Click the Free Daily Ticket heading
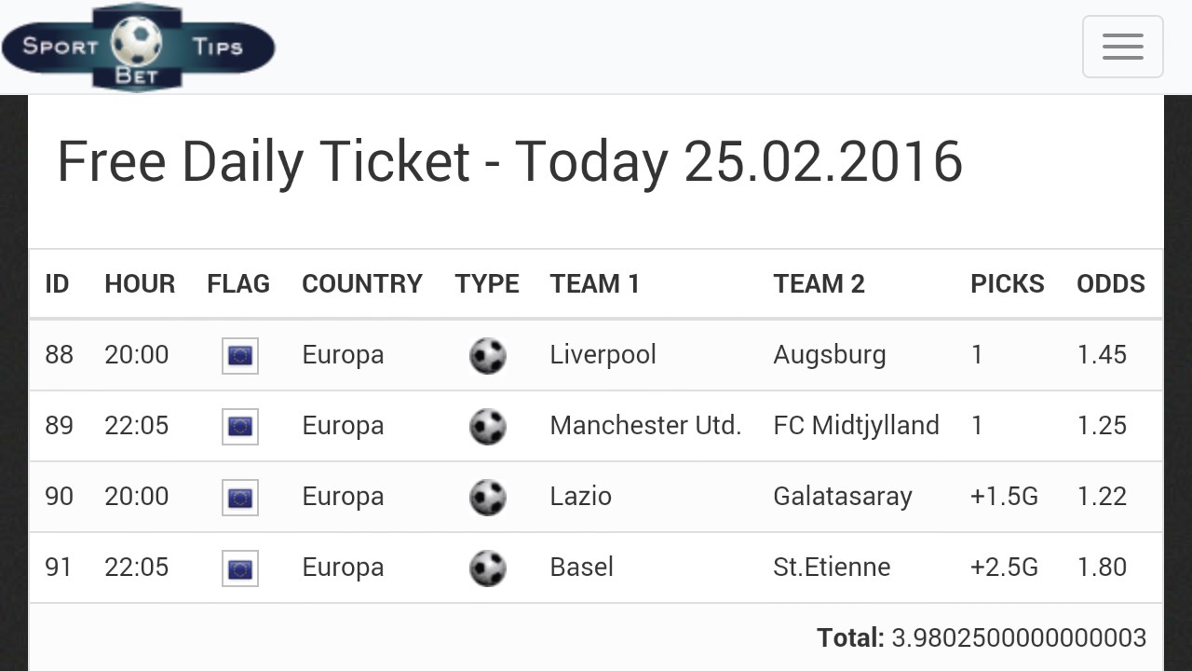The image size is (1192, 671). (x=509, y=161)
